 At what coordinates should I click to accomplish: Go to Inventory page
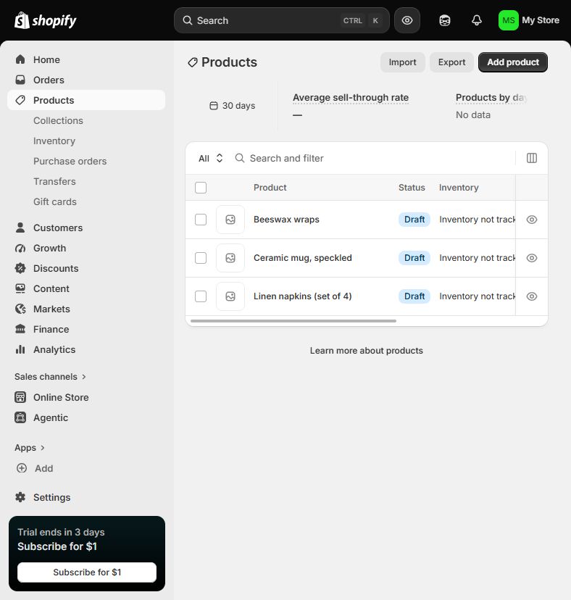54,141
